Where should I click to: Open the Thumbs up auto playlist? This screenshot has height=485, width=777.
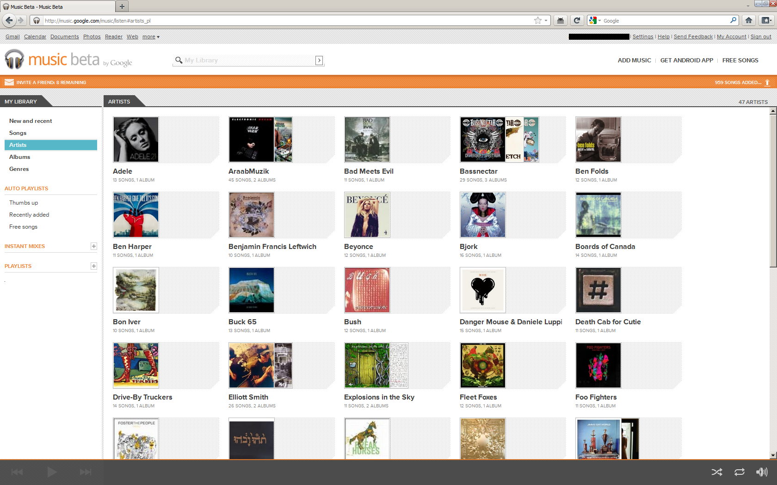(24, 203)
